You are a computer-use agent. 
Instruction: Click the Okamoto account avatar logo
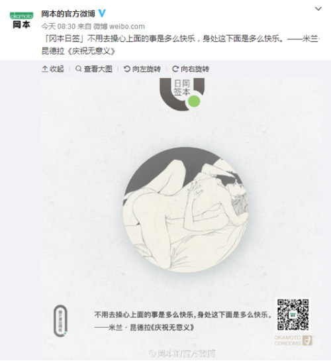pyautogui.click(x=21, y=21)
